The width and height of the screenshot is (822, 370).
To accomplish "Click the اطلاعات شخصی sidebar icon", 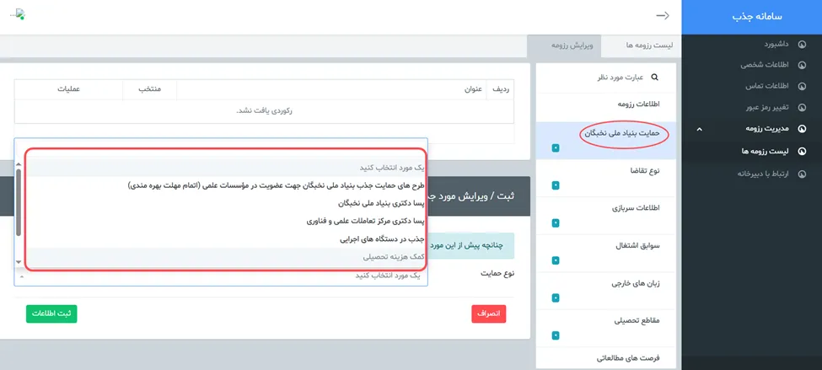I will tap(801, 65).
